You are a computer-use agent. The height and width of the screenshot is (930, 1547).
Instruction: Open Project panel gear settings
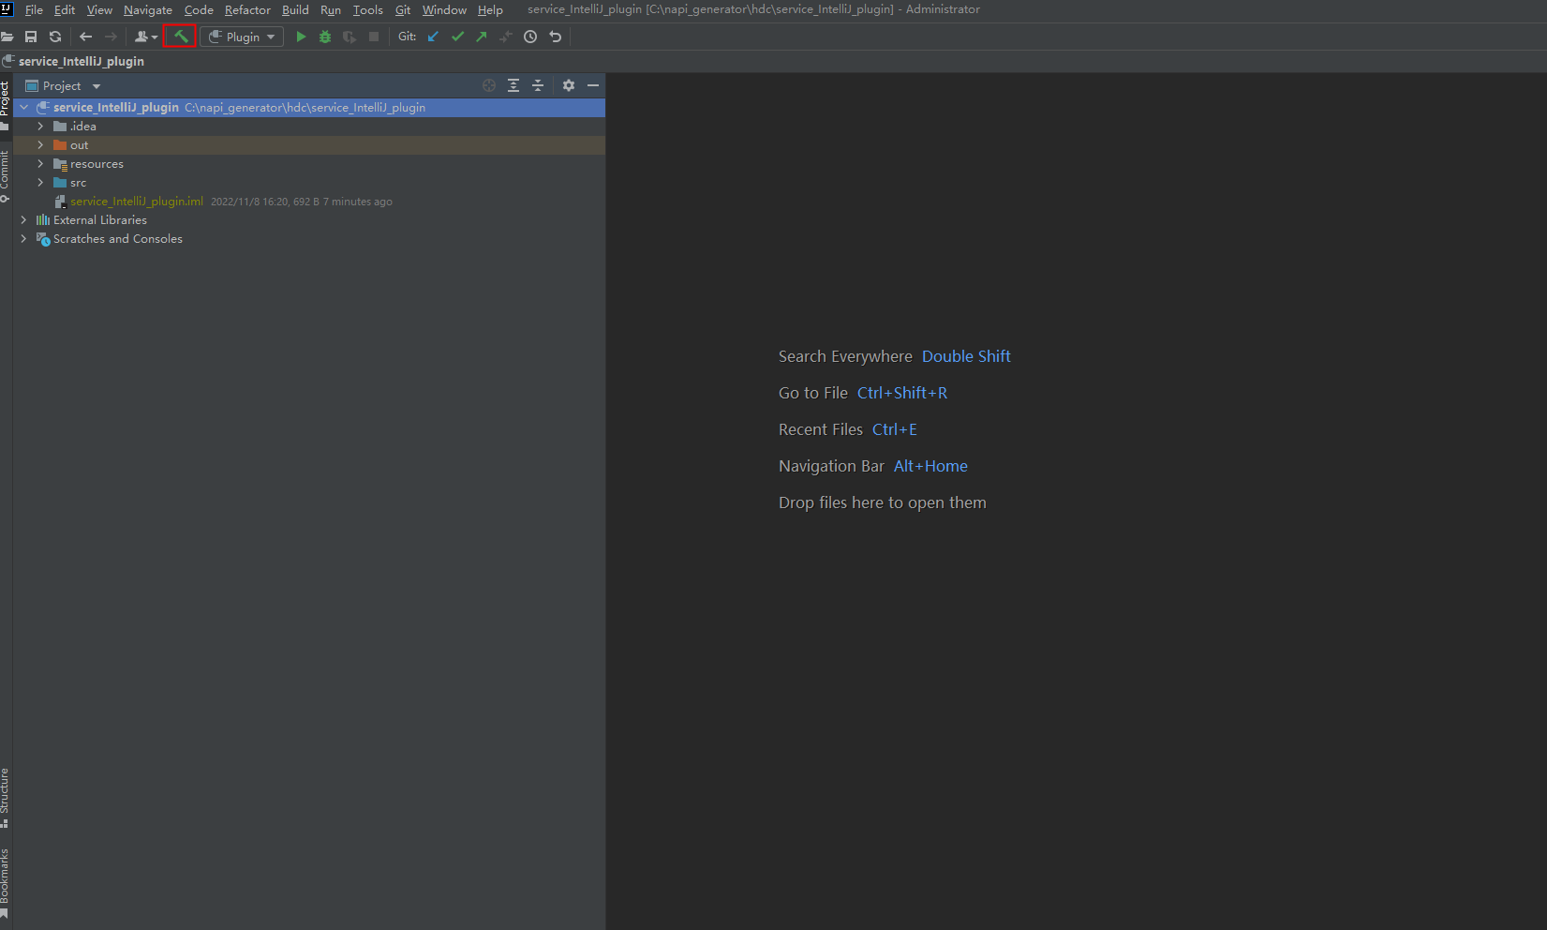[569, 85]
